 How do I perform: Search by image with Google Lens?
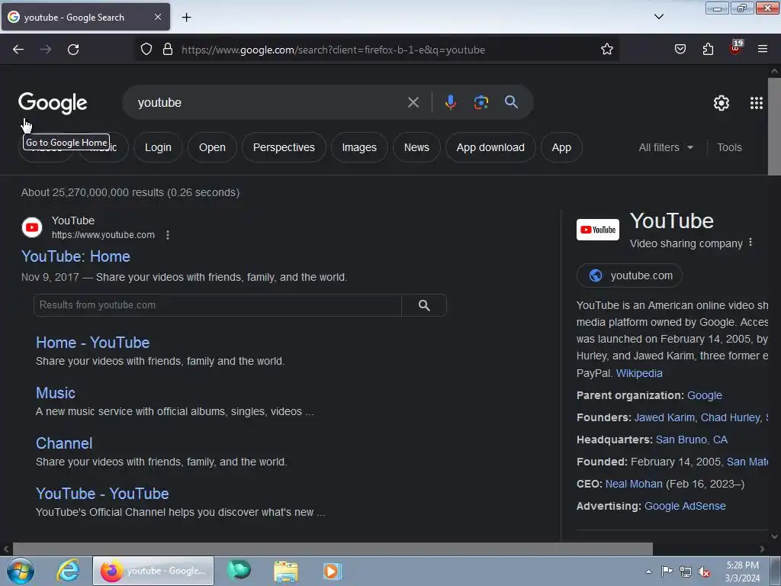tap(480, 102)
